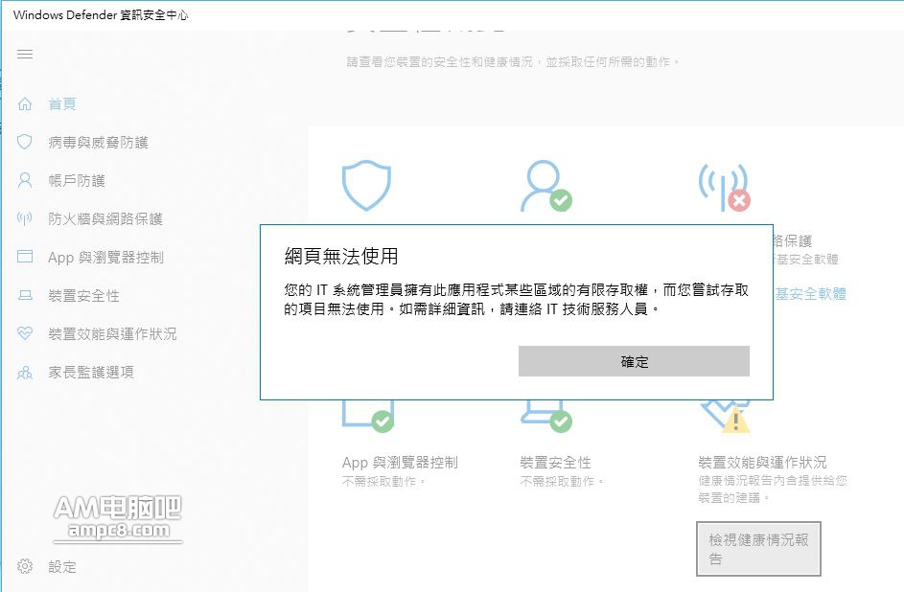Click the 檢視健康情況報告 button

pyautogui.click(x=758, y=549)
